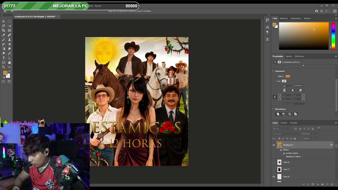Click the delete layer trash icon

[332, 184]
